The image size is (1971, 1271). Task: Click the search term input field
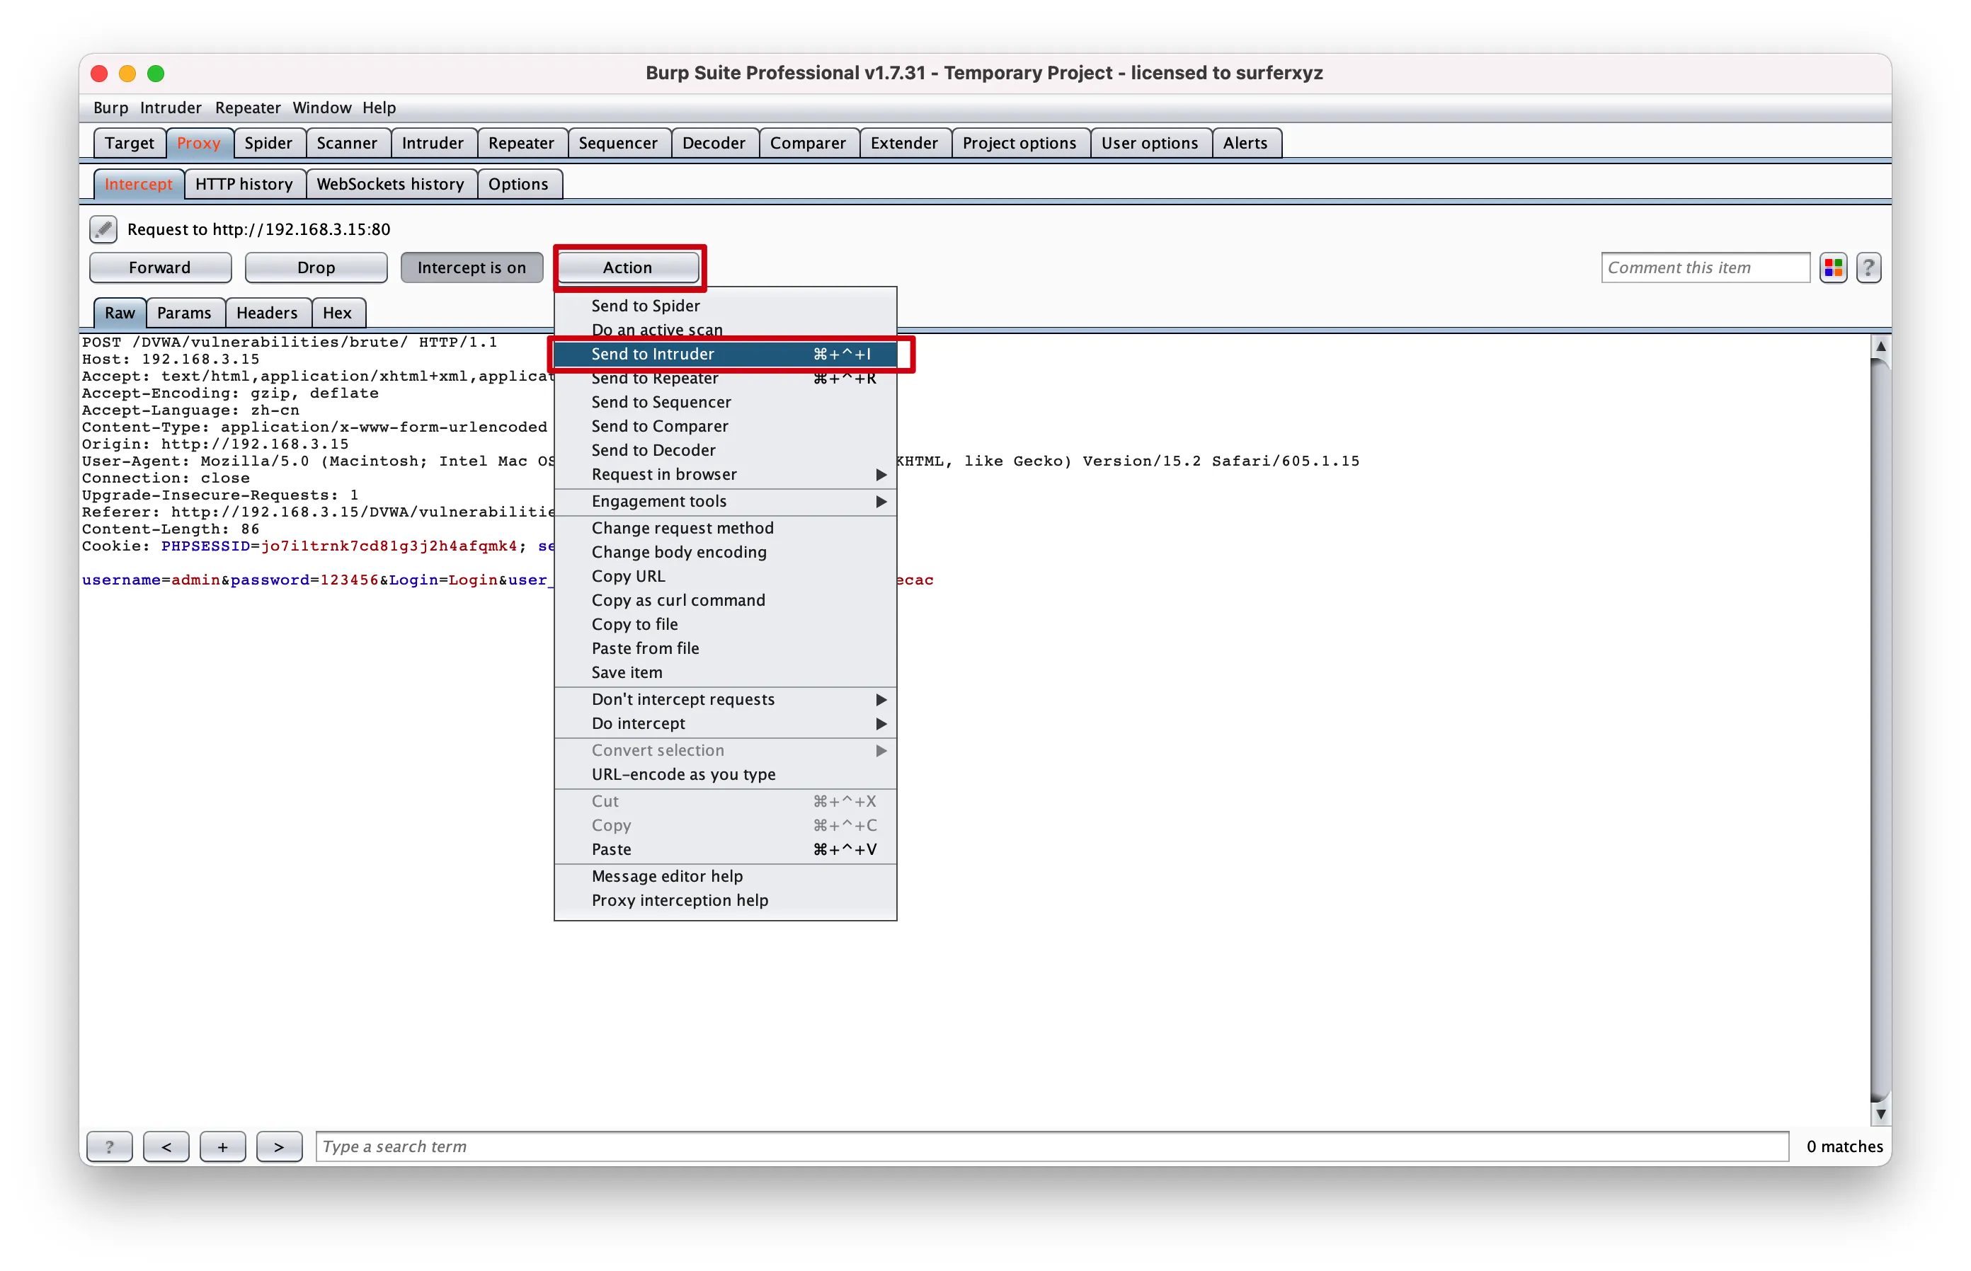tap(1051, 1146)
